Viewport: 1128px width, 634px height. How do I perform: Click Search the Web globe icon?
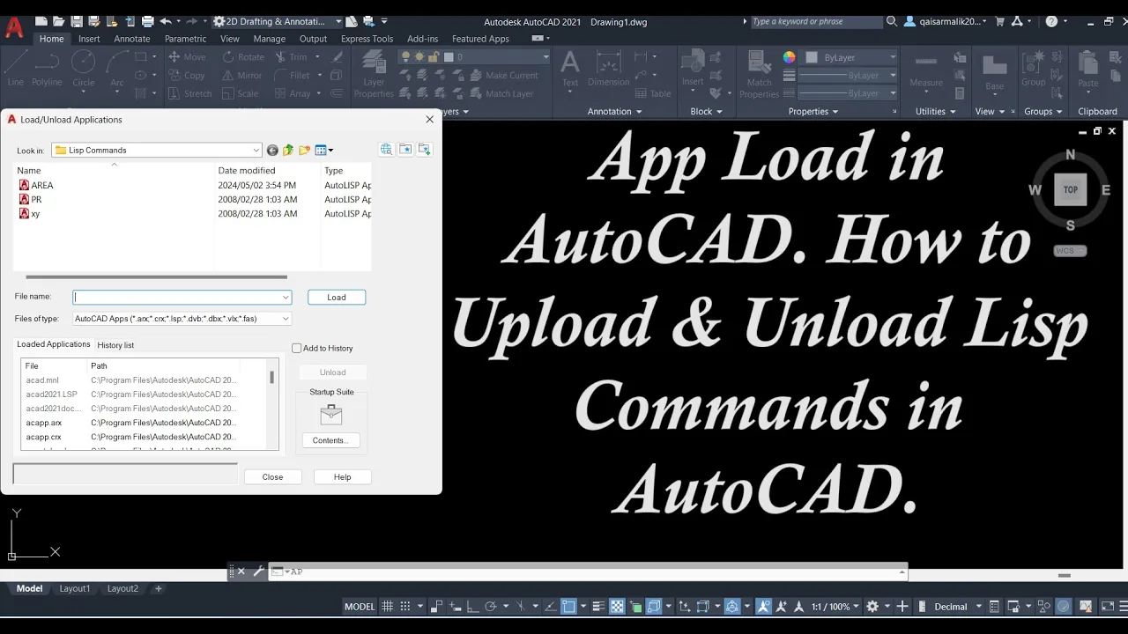386,150
